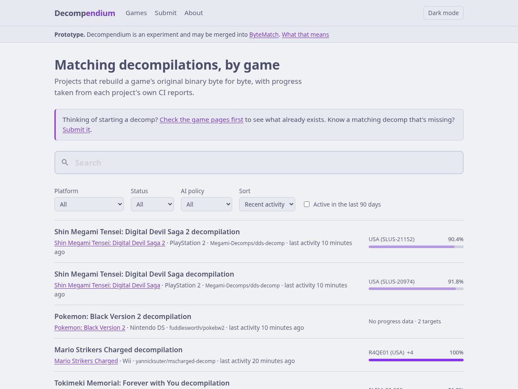
Task: Click the R4QE01 progress bar at 100%
Action: click(416, 360)
